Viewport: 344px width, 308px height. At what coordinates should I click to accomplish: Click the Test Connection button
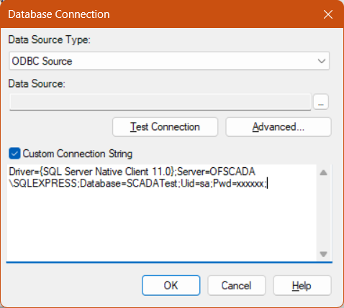point(165,127)
